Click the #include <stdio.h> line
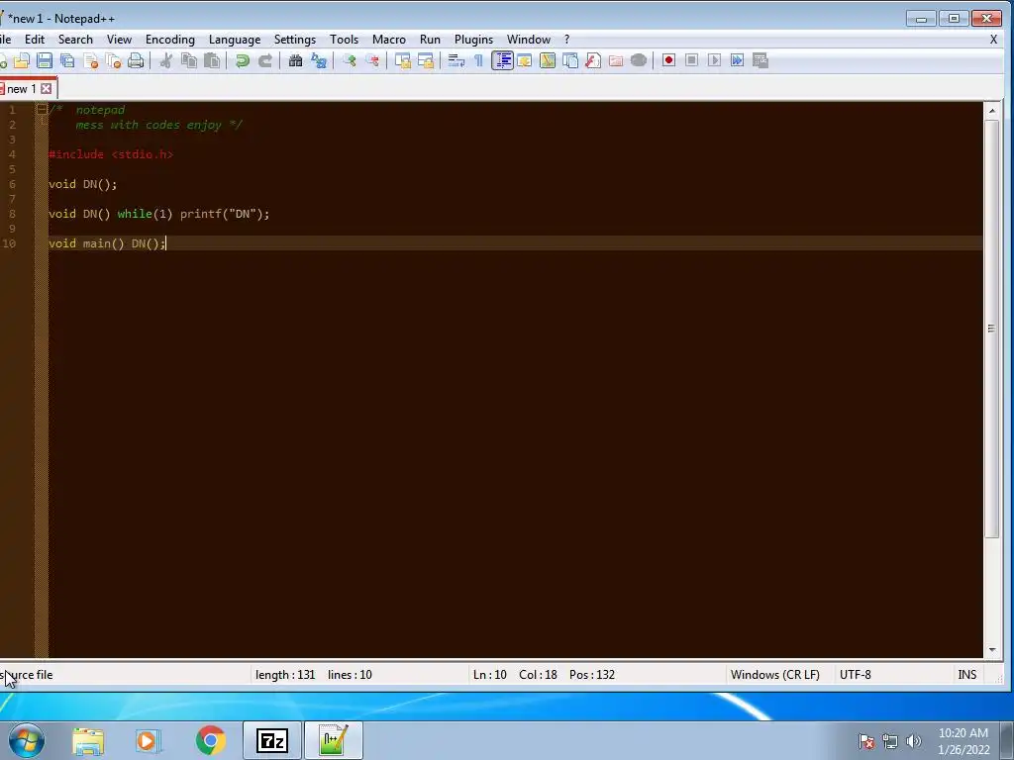Image resolution: width=1014 pixels, height=760 pixels. (x=111, y=154)
